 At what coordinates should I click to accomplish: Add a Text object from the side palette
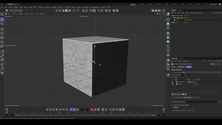(x=168, y=28)
